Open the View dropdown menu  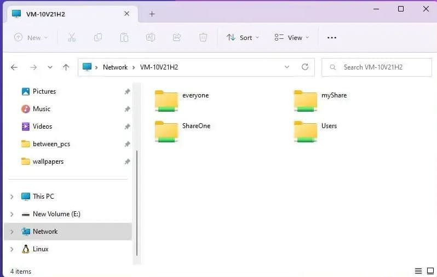click(x=292, y=38)
